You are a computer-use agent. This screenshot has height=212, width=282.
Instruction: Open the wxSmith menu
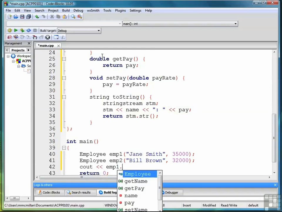(93, 11)
